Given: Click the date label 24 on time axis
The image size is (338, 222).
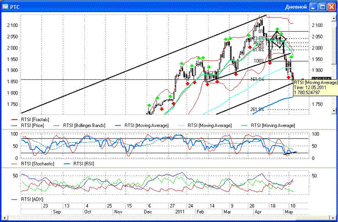Looking at the screenshot, I should point(190,206).
